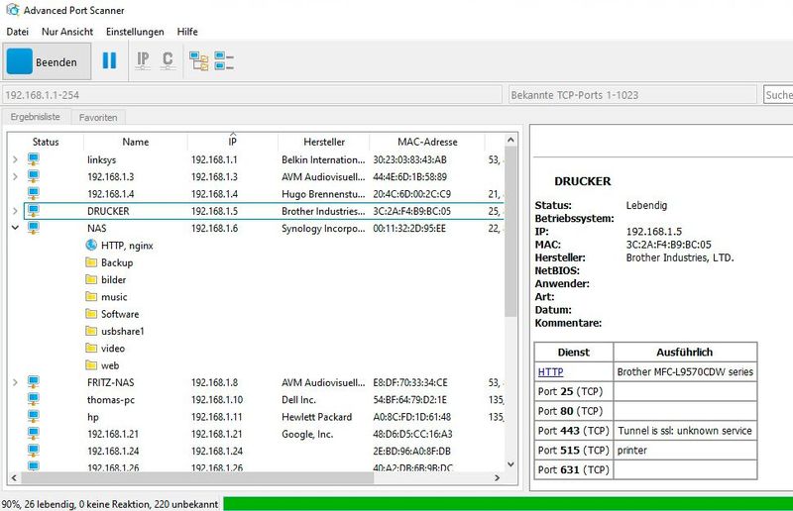Open the HTTP link in the Dienst table
793x511 pixels.
(x=551, y=372)
